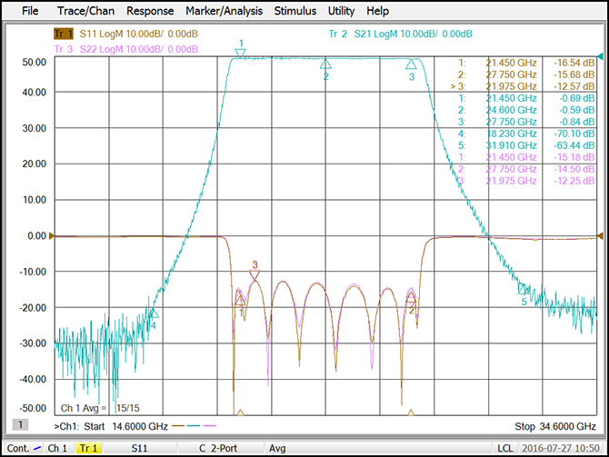Click S21 marker 2 triangle on passband
The image size is (609, 457).
(x=325, y=64)
